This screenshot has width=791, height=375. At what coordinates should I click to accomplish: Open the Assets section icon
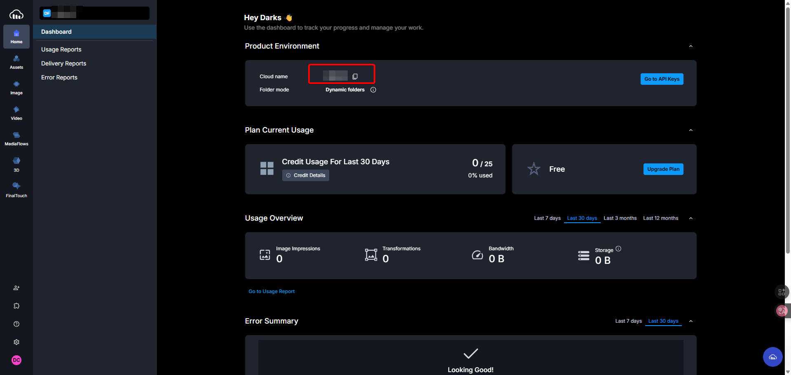tap(16, 62)
